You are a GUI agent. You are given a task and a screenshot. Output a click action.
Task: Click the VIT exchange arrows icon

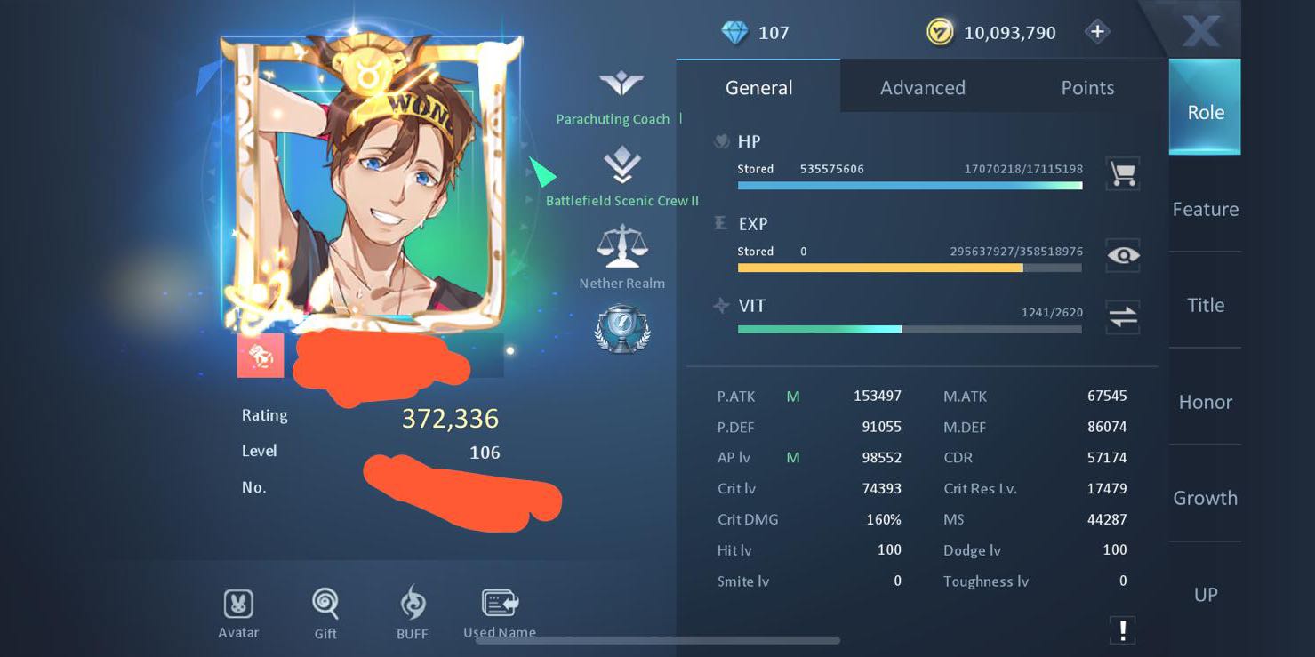point(1123,316)
